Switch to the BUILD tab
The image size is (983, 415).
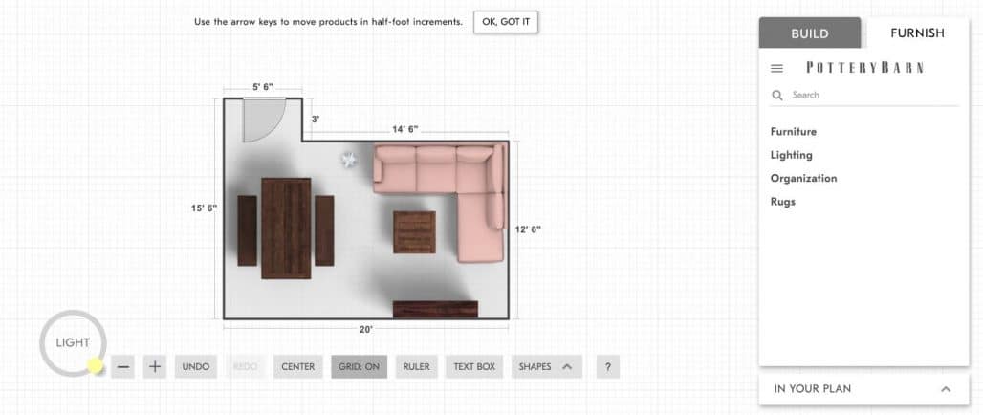tap(810, 33)
